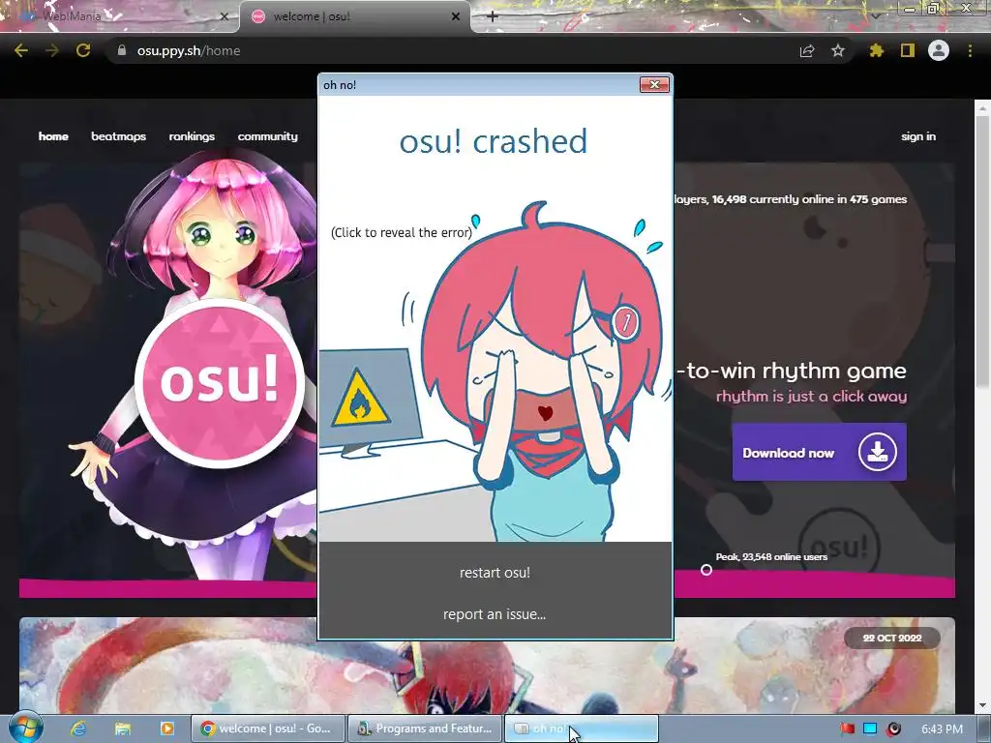This screenshot has height=743, width=991.
Task: Close the welcome | osu! tab
Action: click(x=456, y=16)
